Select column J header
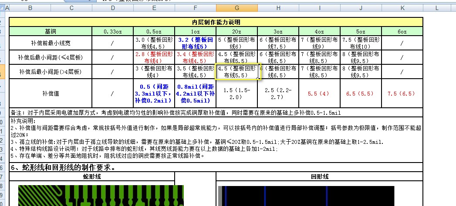The image size is (456, 206). point(361,8)
